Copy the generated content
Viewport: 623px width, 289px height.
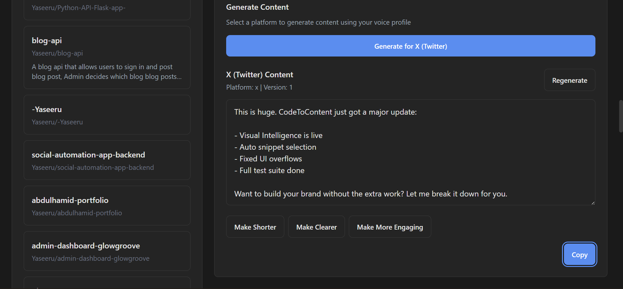coord(579,255)
